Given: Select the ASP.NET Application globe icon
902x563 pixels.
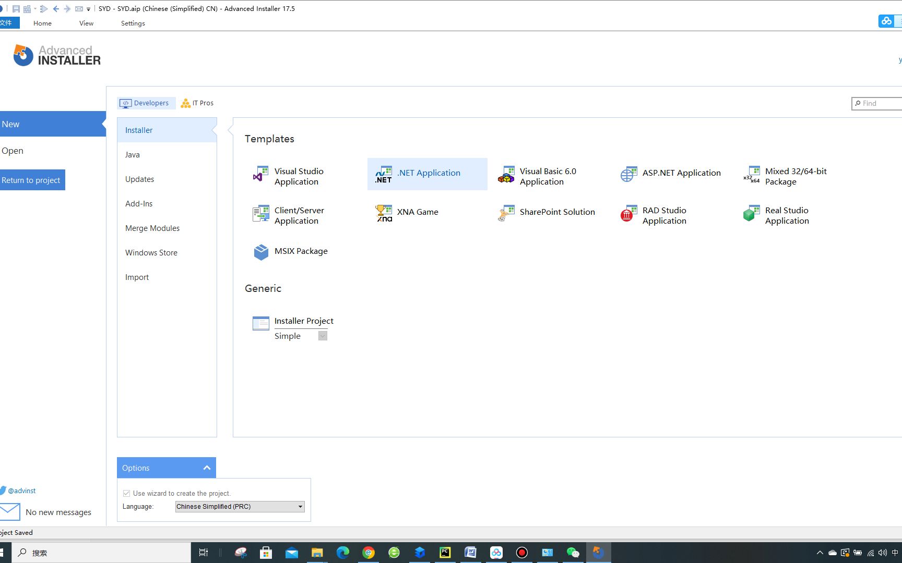Looking at the screenshot, I should tap(628, 174).
